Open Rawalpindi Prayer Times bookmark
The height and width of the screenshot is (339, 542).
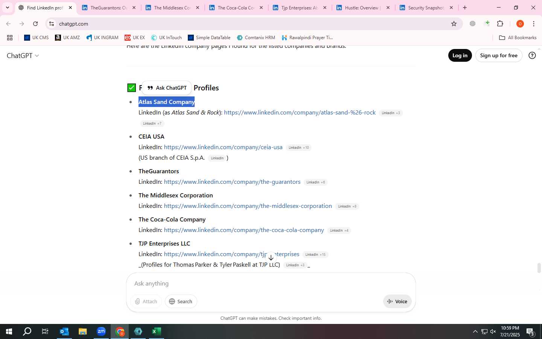(307, 38)
